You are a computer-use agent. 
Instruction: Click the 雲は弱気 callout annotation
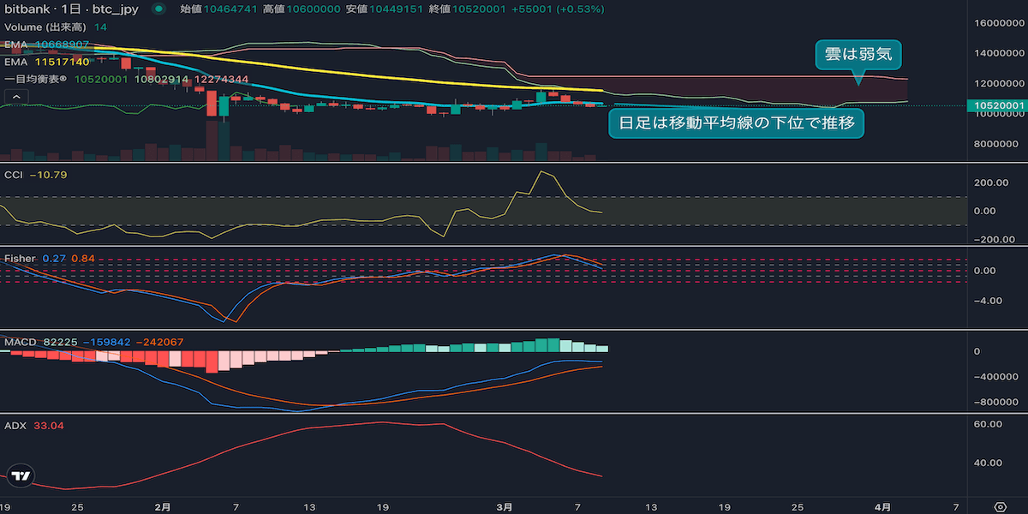(858, 56)
